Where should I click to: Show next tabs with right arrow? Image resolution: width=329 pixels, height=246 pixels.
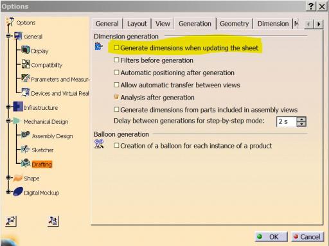(x=319, y=24)
